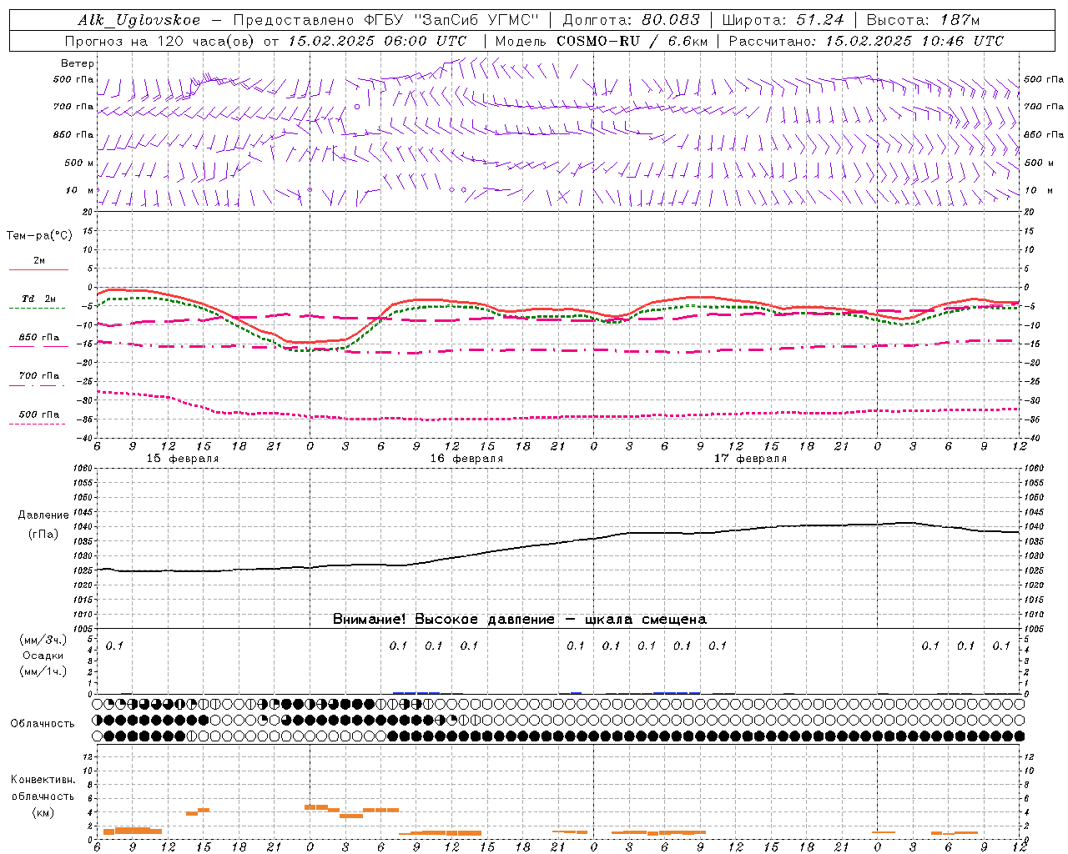
Task: Click the forecast start time 15.02.2025 06:00 UTC
Action: (377, 41)
